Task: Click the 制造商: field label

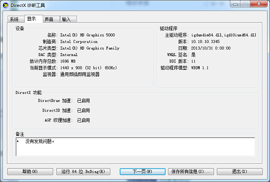Action: pyautogui.click(x=50, y=42)
